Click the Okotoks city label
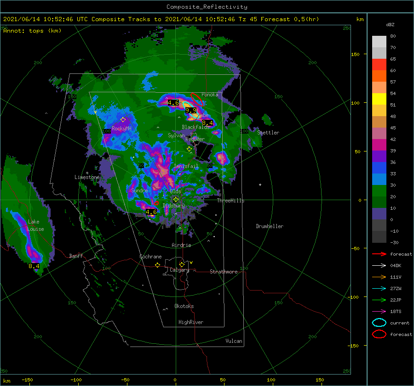 coord(184,306)
